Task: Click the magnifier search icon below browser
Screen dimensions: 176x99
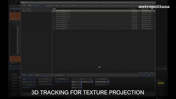Action: point(37,75)
